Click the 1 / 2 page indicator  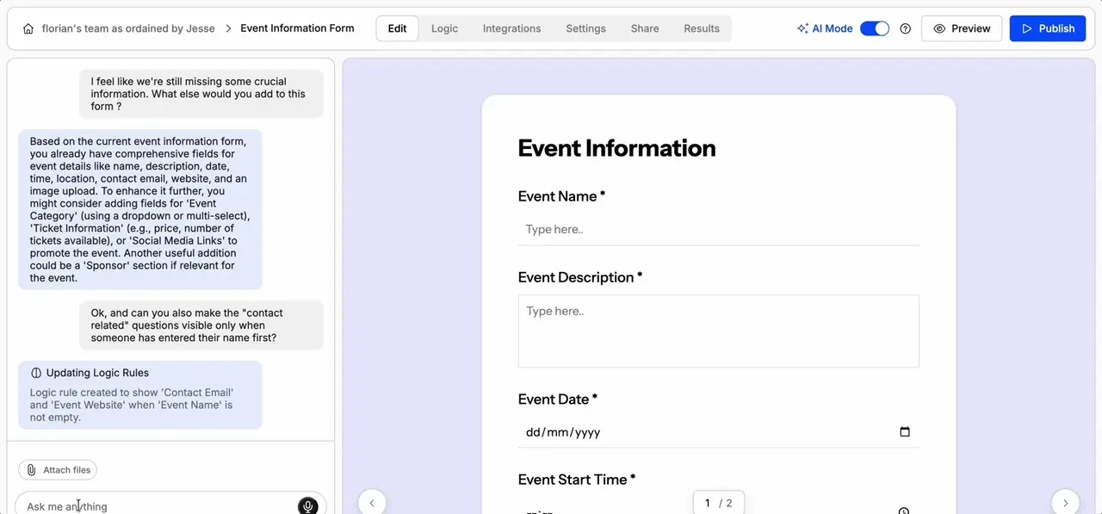718,502
